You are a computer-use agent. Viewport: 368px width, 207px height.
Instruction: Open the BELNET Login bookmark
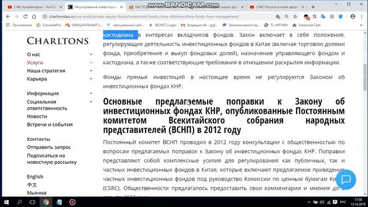click(163, 25)
